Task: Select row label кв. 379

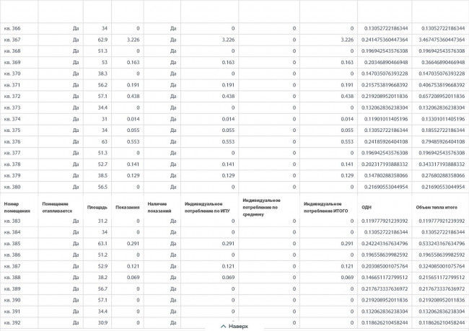Action: tap(12, 175)
